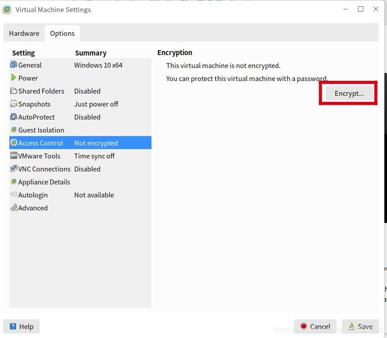Click the Setting column header
The height and width of the screenshot is (338, 387).
pyautogui.click(x=23, y=53)
